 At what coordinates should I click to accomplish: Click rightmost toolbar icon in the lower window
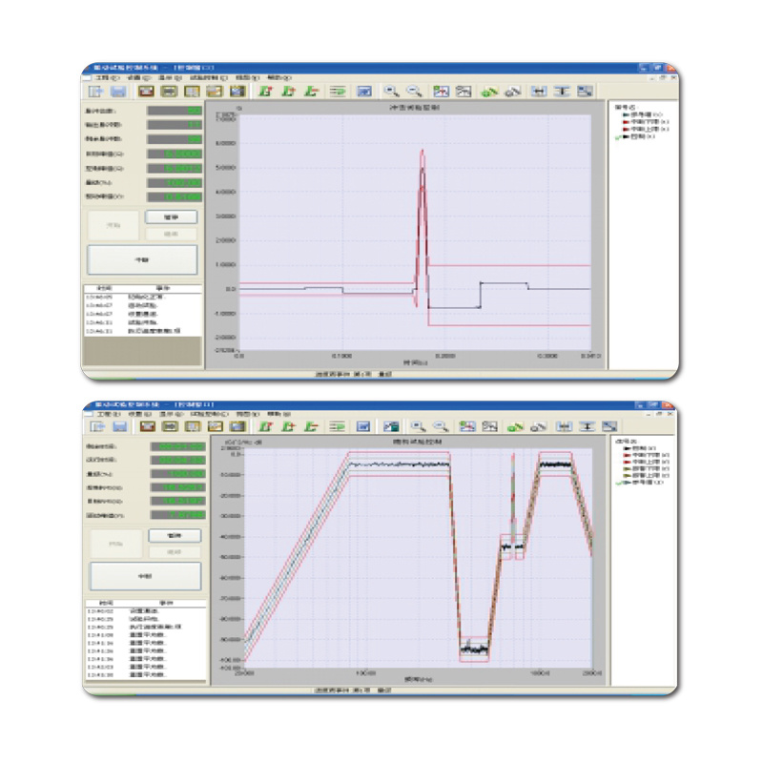(611, 426)
